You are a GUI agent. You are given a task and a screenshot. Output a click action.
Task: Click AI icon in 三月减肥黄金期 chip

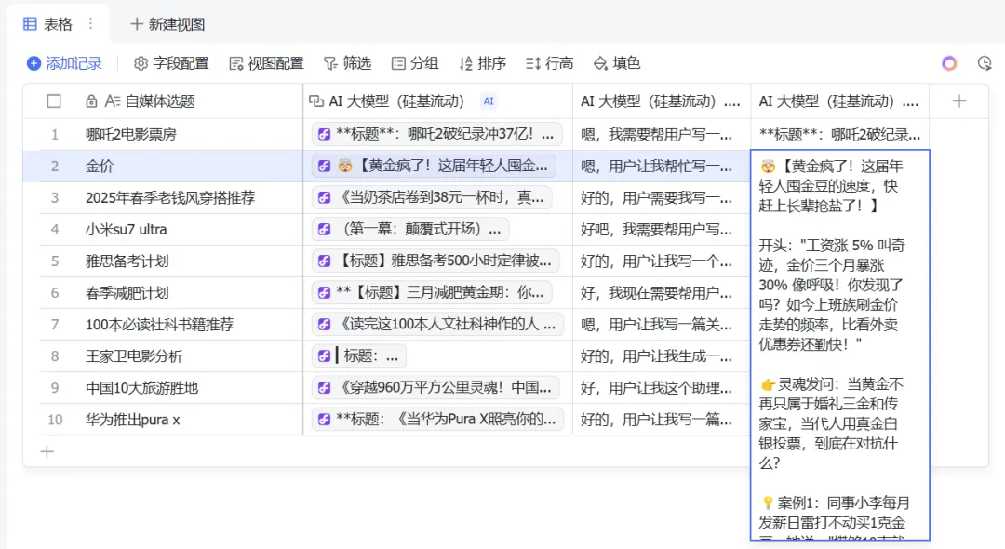[325, 293]
